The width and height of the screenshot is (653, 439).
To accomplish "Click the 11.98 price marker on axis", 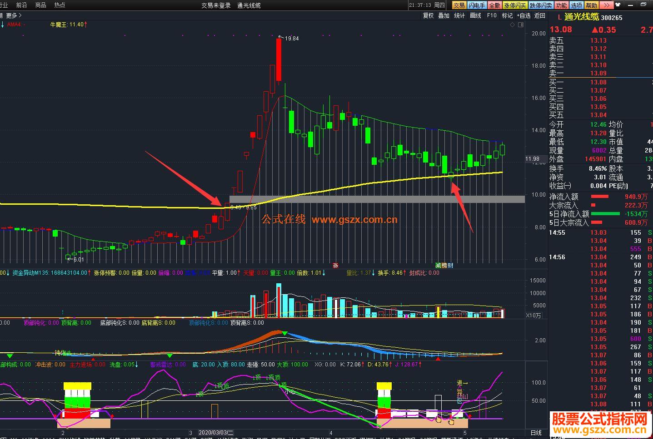I will click(532, 159).
